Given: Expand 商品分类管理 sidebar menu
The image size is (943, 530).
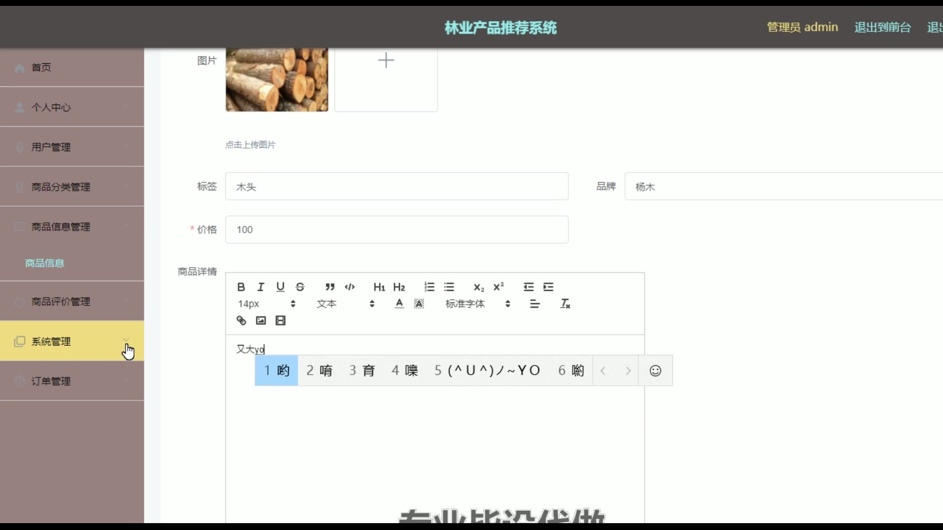Looking at the screenshot, I should [72, 186].
